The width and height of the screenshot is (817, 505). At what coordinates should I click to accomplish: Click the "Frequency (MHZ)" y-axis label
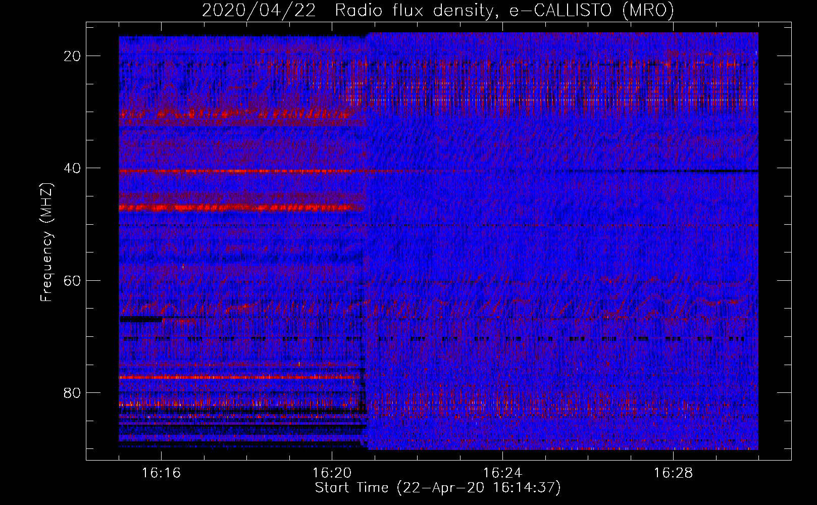pos(46,242)
